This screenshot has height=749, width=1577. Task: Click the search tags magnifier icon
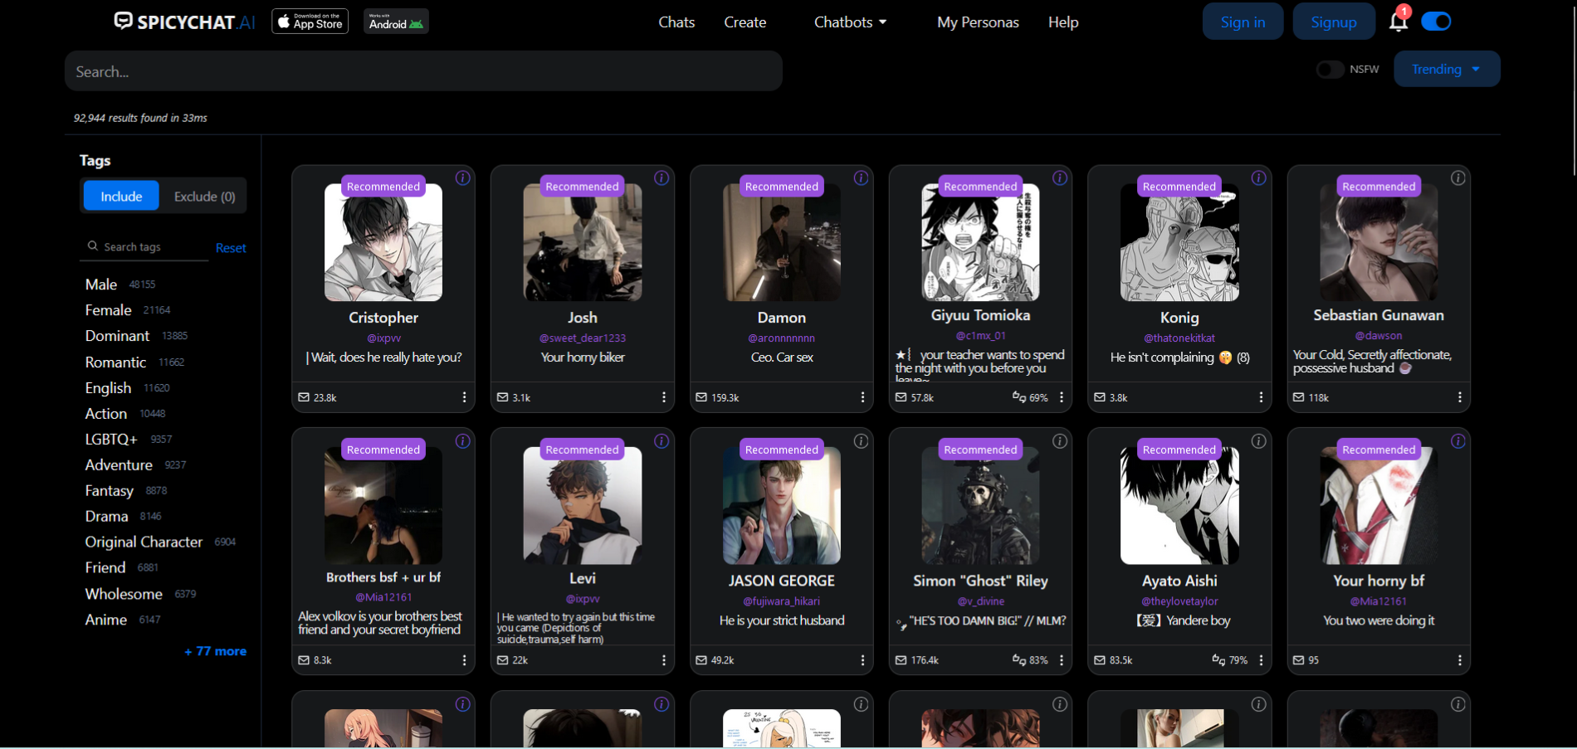click(x=93, y=246)
